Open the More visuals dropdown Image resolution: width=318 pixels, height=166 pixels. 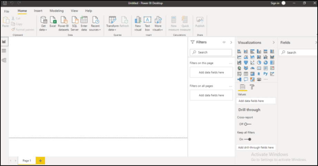(x=158, y=24)
